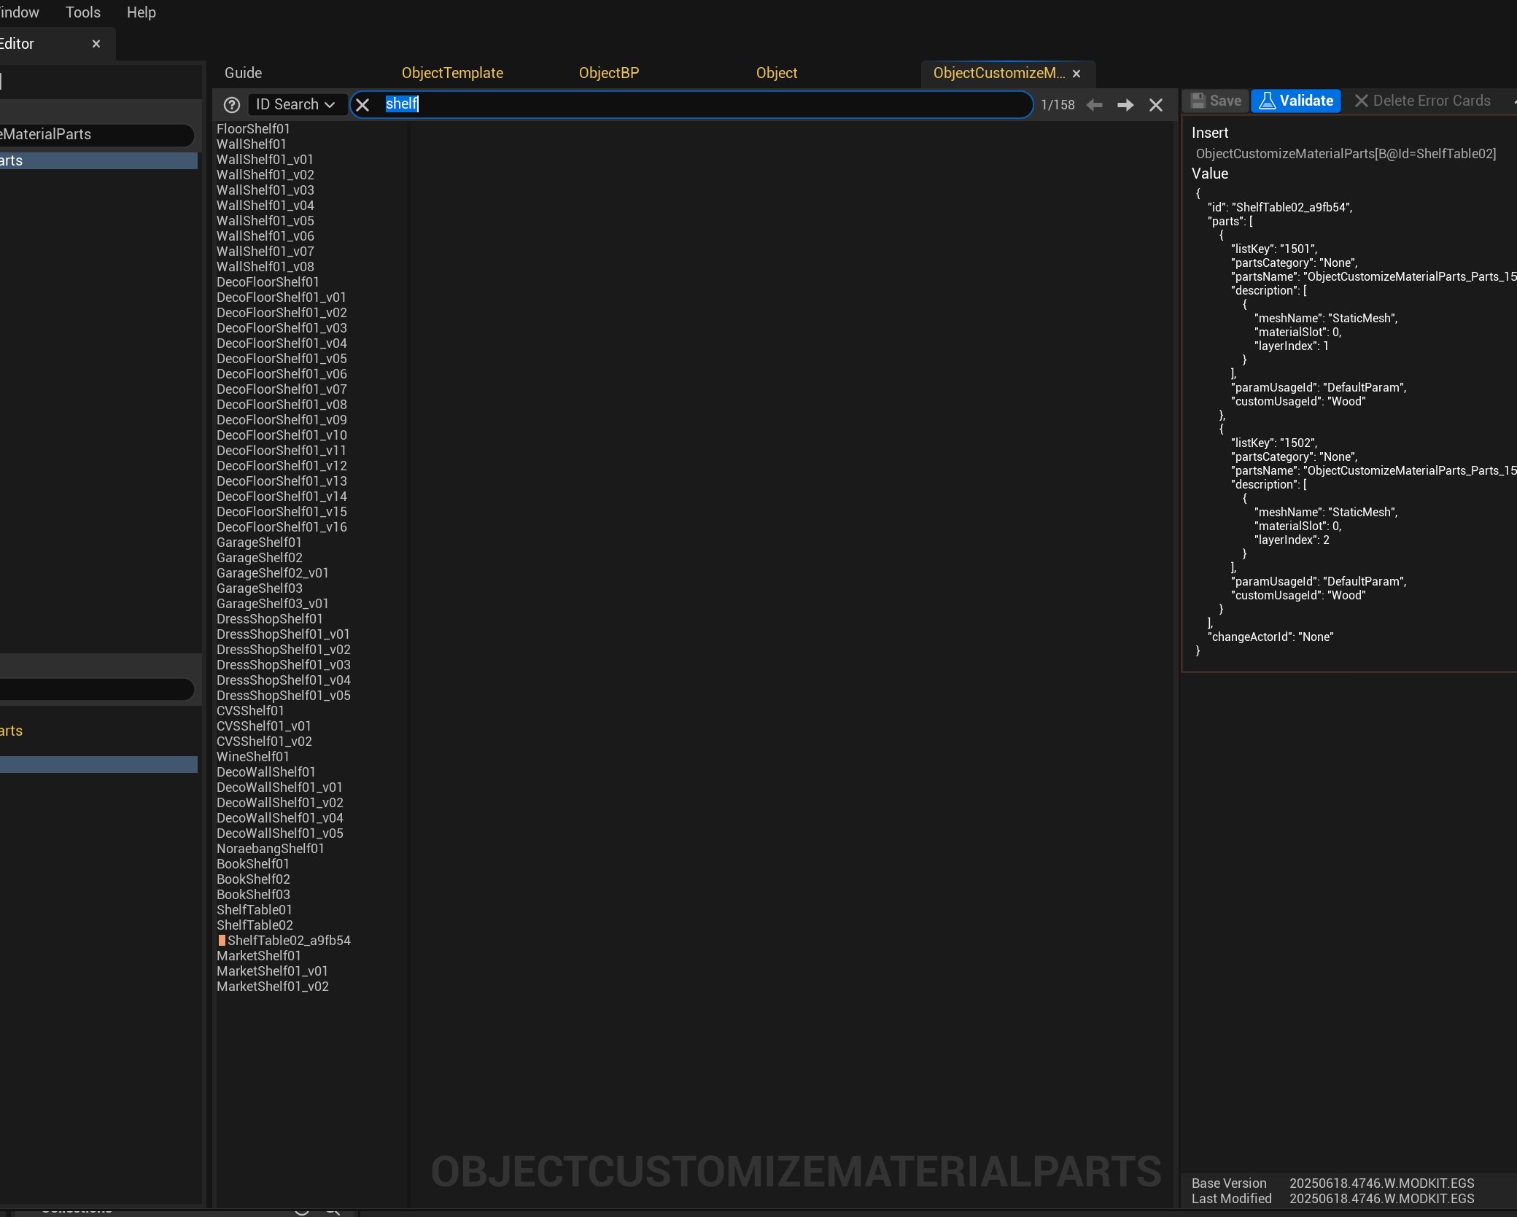1517x1217 pixels.
Task: Open the Help menu
Action: tap(141, 12)
